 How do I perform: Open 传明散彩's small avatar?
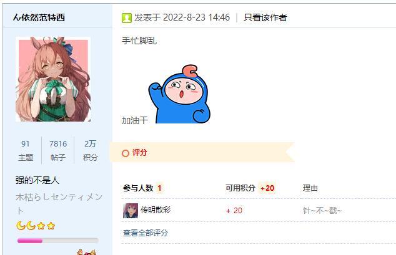click(x=131, y=211)
